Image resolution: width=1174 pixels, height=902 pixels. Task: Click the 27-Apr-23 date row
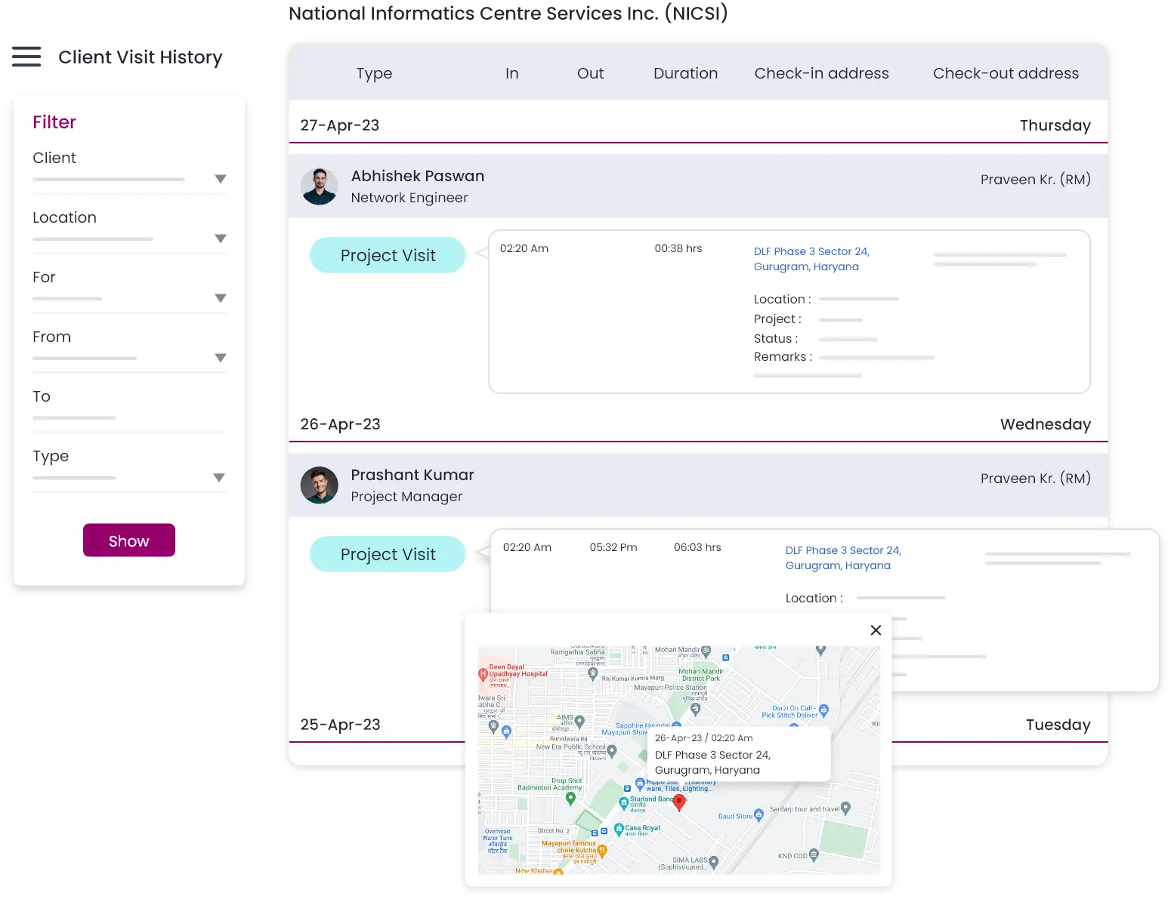point(698,125)
